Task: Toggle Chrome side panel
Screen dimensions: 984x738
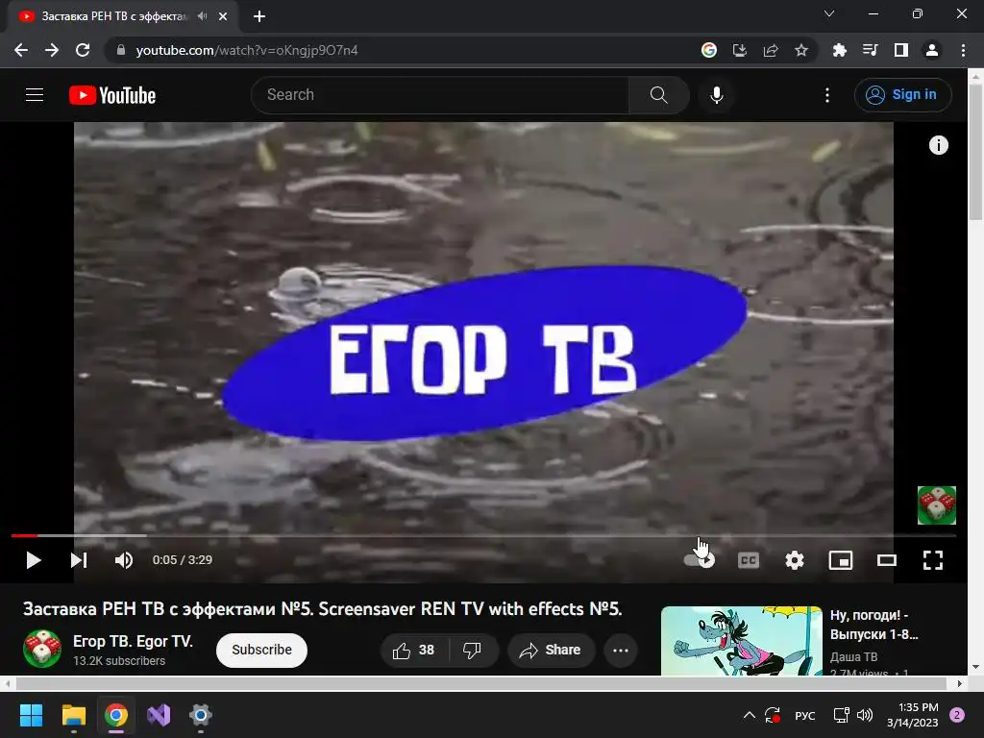Action: click(901, 50)
